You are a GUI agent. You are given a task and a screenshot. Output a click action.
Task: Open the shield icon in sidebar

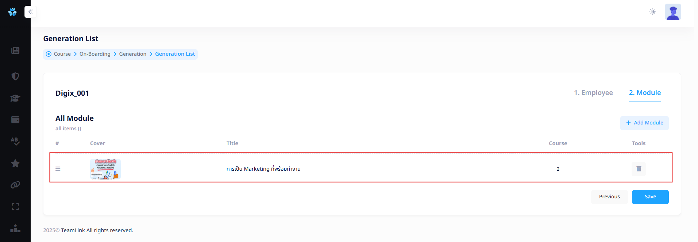pos(15,76)
